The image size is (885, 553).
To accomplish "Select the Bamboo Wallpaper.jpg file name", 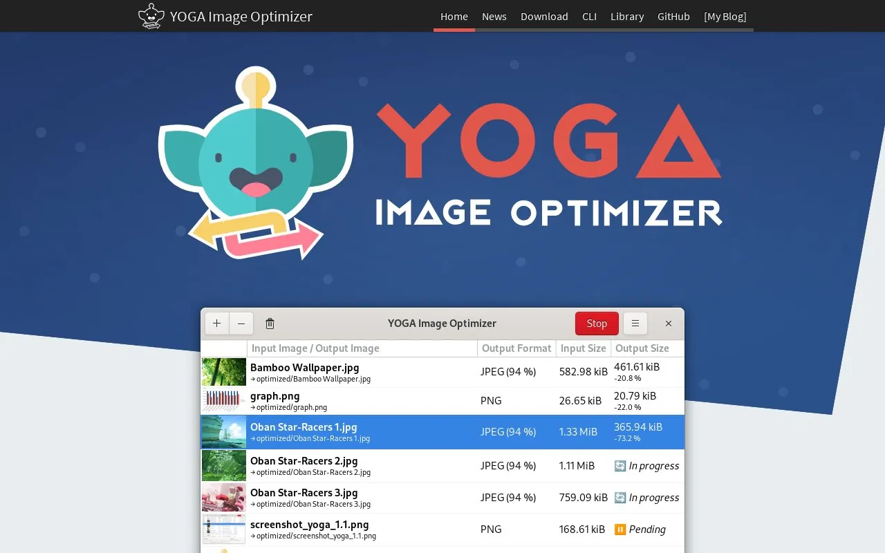I will [x=305, y=368].
